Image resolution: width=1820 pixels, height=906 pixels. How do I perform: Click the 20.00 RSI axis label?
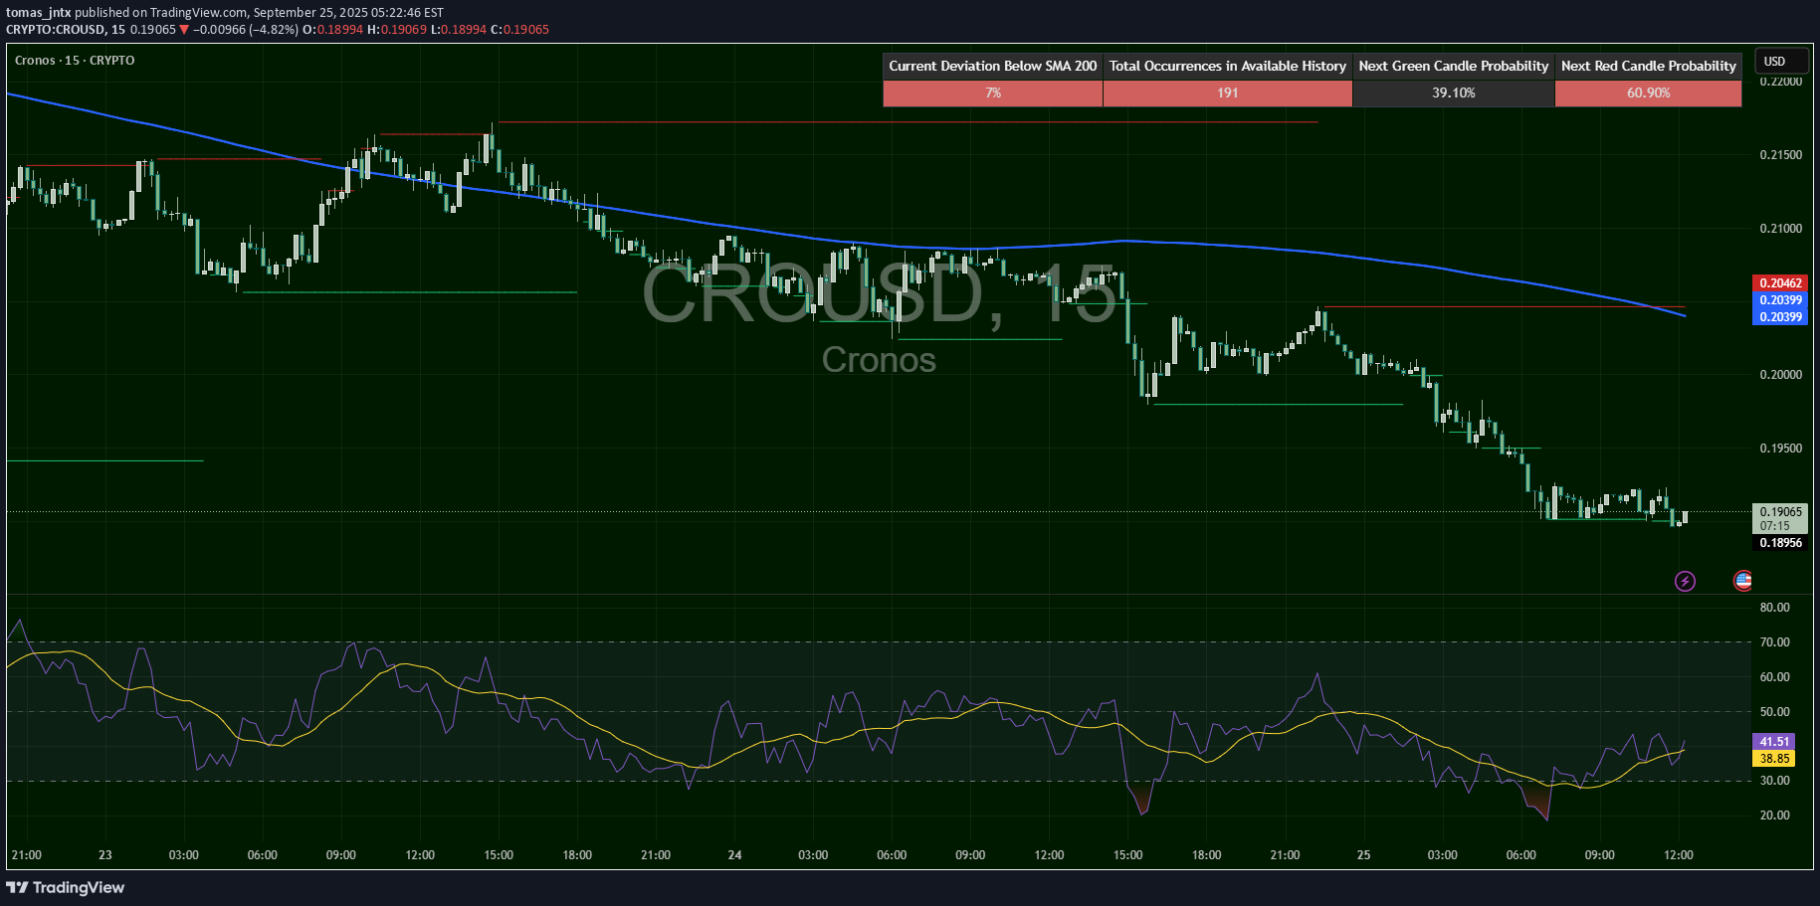tap(1774, 815)
